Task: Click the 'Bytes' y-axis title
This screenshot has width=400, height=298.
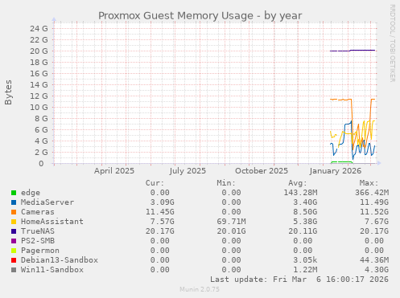Action: (8, 92)
